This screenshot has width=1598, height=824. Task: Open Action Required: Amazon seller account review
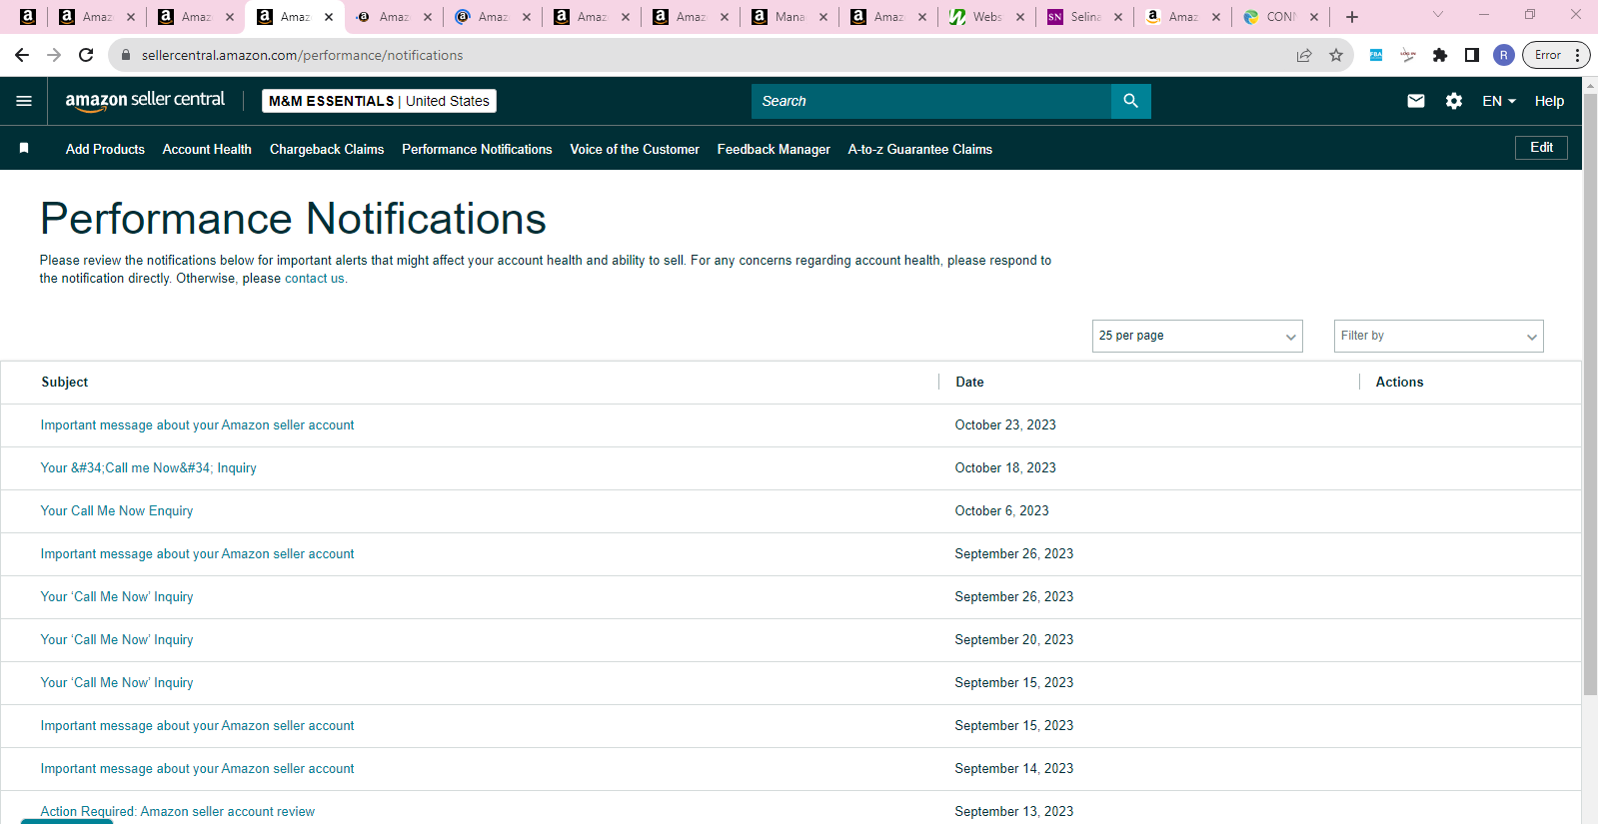tap(178, 812)
